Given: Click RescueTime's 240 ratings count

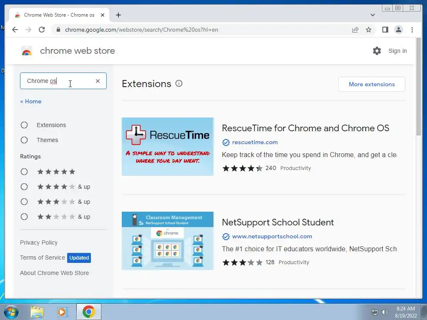Looking at the screenshot, I should pos(271,168).
